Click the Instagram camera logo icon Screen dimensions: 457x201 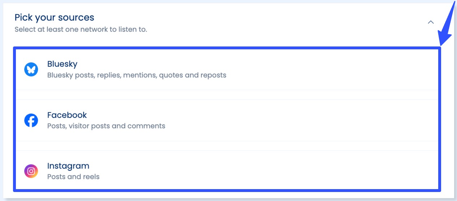coord(31,171)
